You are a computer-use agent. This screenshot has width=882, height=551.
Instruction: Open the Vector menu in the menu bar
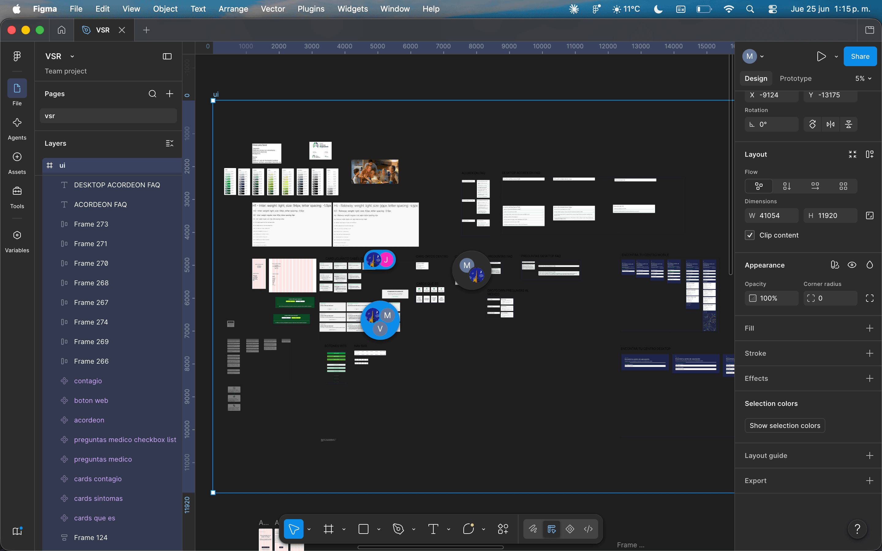273,9
